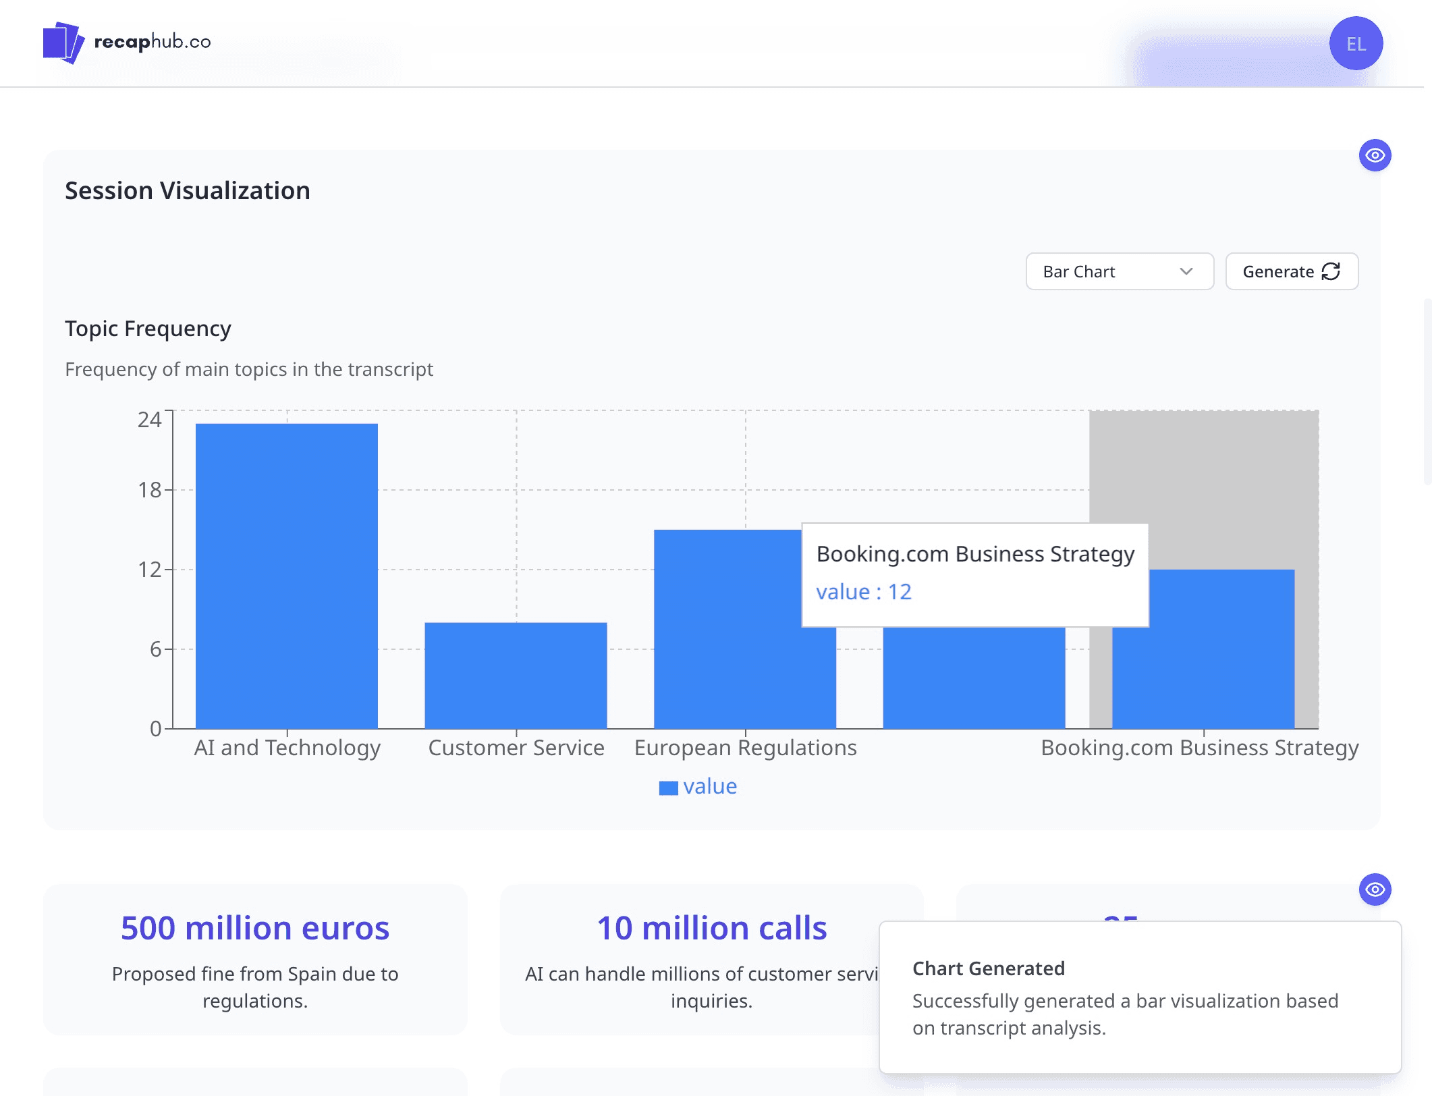Click the Generate button
This screenshot has height=1096, width=1432.
(x=1292, y=271)
